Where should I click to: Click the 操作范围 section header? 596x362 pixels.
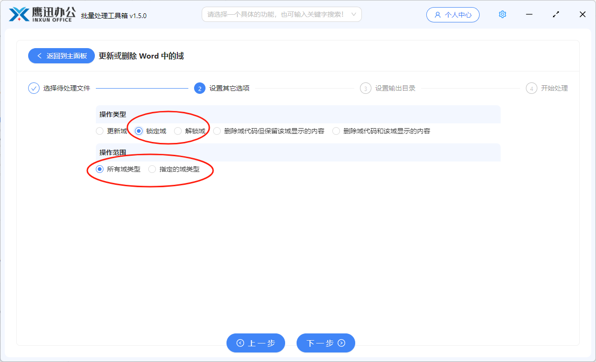click(298, 152)
